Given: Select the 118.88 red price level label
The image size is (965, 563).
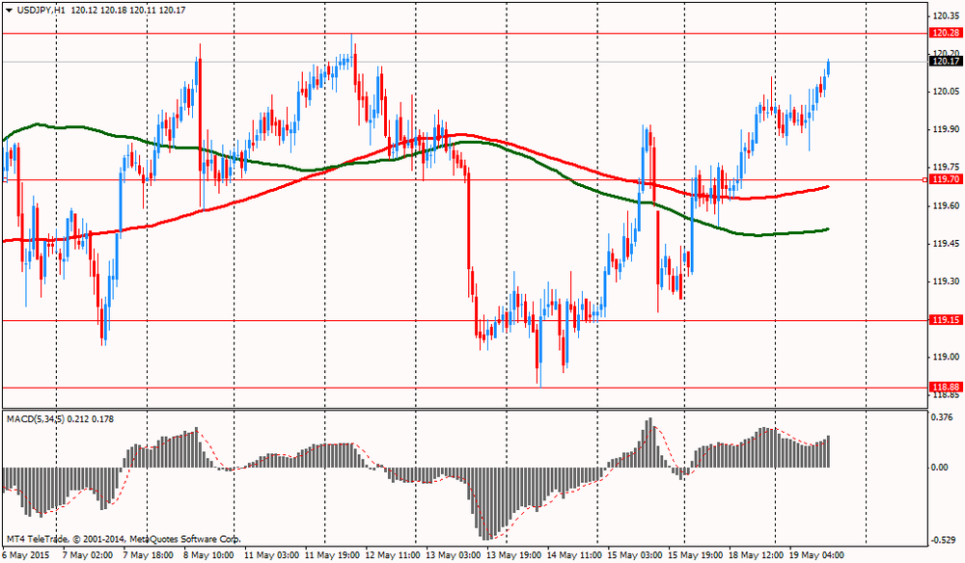Looking at the screenshot, I should [x=946, y=388].
